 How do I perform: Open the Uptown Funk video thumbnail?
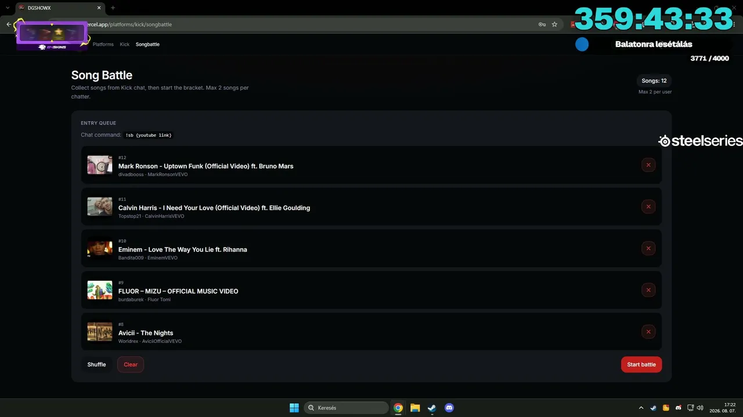[100, 165]
